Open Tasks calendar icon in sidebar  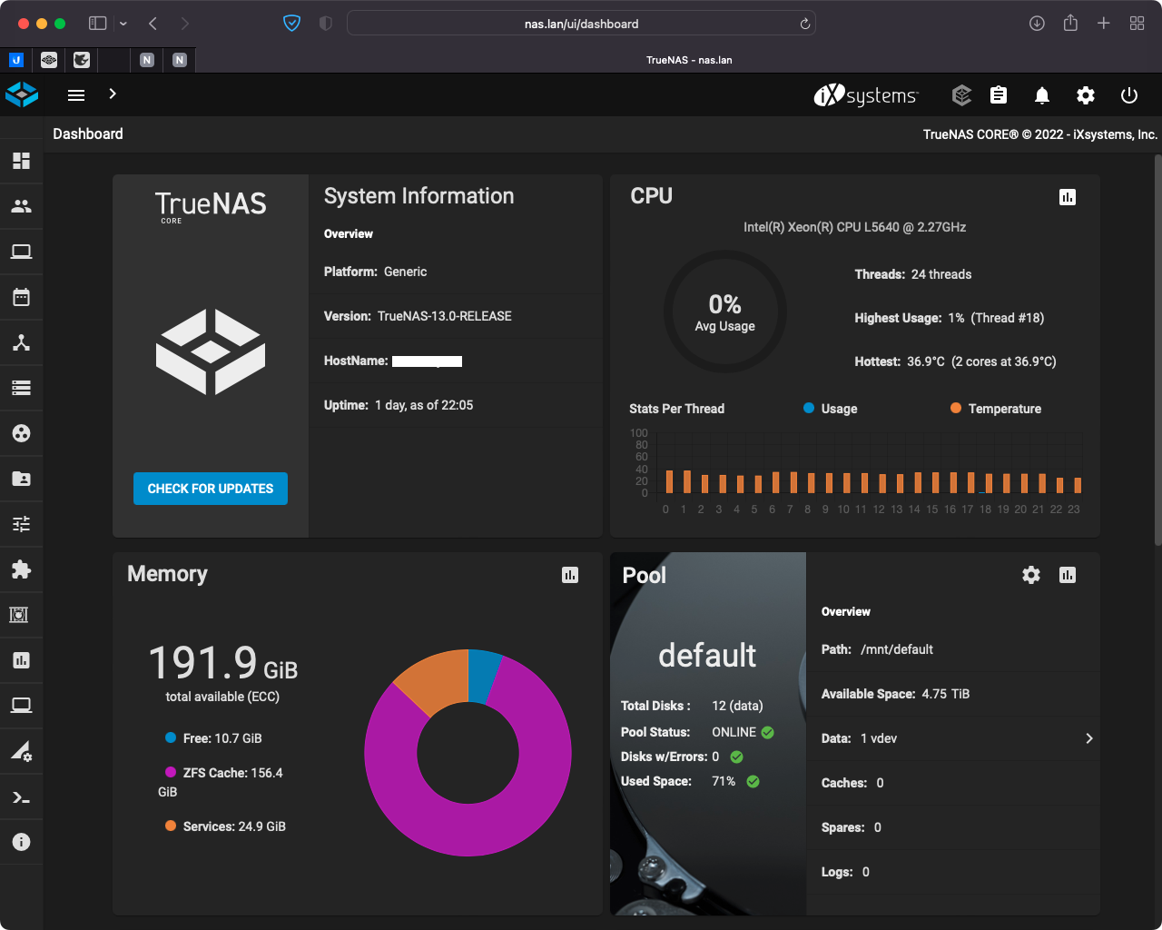(21, 297)
